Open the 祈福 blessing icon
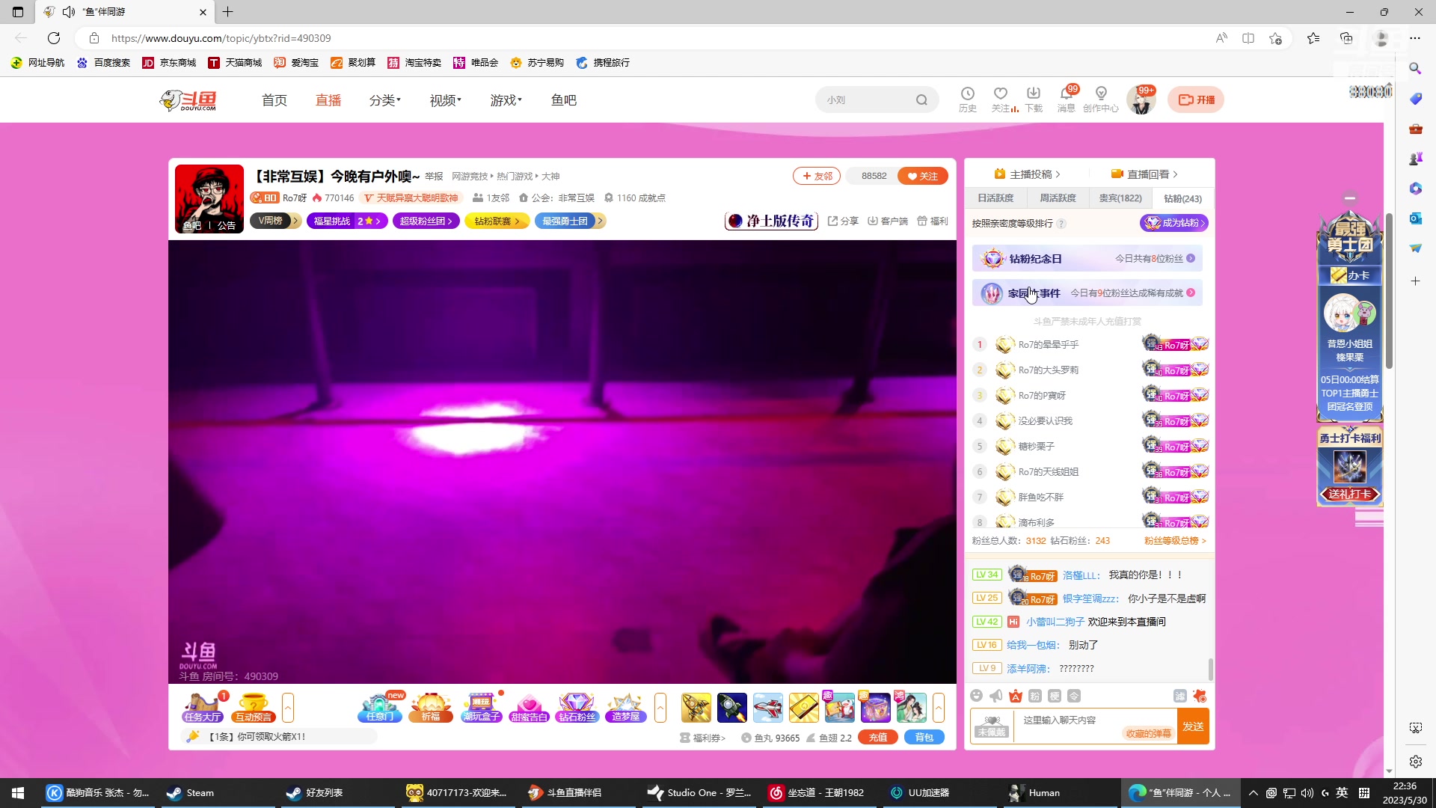The width and height of the screenshot is (1436, 808). 431,707
